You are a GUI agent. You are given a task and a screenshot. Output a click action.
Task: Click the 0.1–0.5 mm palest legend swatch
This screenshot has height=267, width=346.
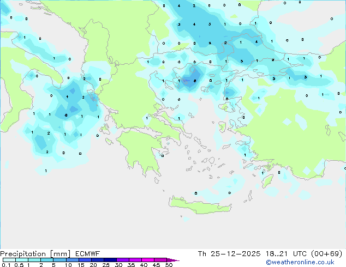click(9, 260)
